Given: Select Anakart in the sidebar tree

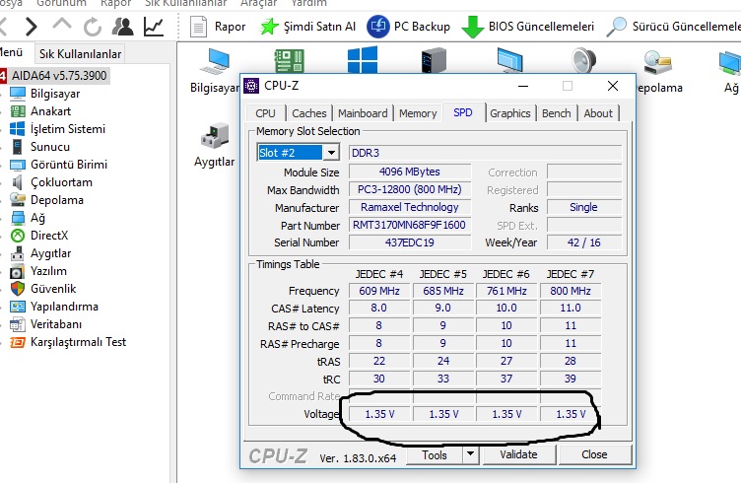Looking at the screenshot, I should [x=50, y=111].
